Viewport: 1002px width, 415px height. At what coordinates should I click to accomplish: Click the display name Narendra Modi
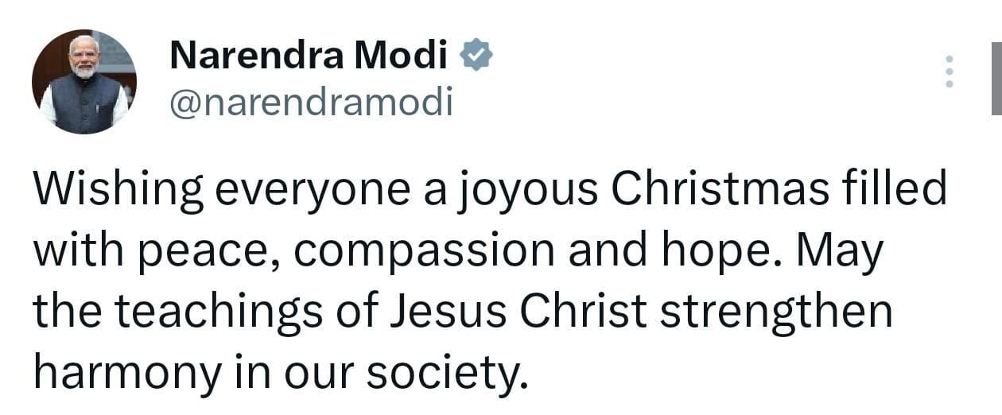(309, 56)
